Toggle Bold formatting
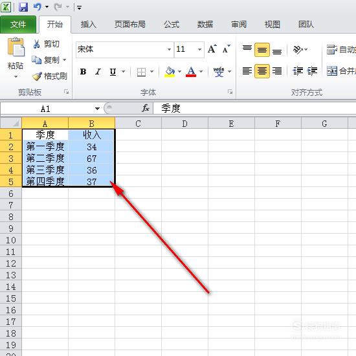Image resolution: width=356 pixels, height=356 pixels. [83, 72]
